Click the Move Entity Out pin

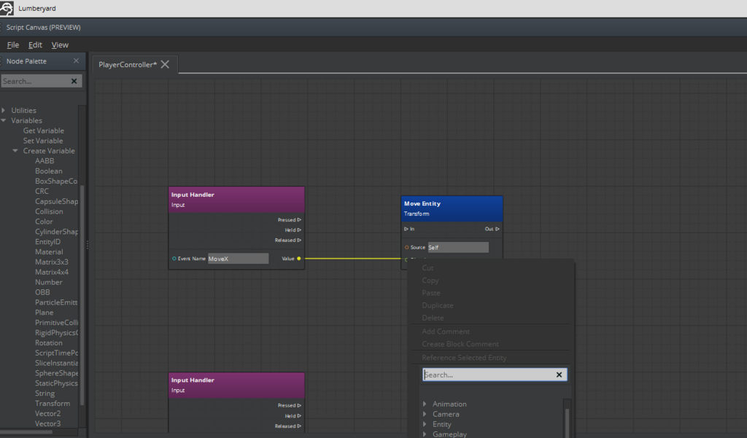click(x=497, y=229)
